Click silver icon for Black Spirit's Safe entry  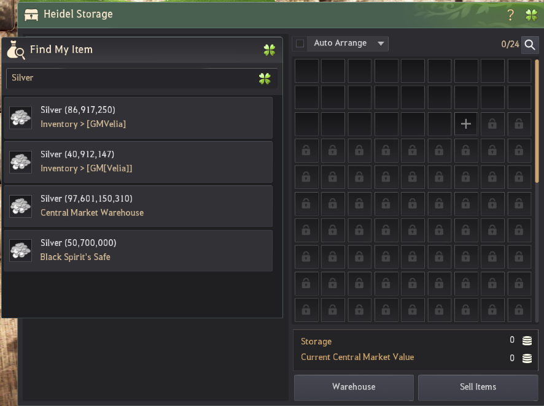(x=20, y=250)
